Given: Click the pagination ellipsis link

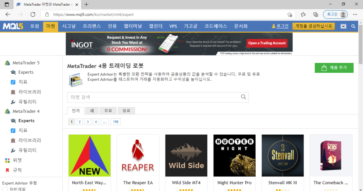Looking at the screenshot, I should pos(105,122).
